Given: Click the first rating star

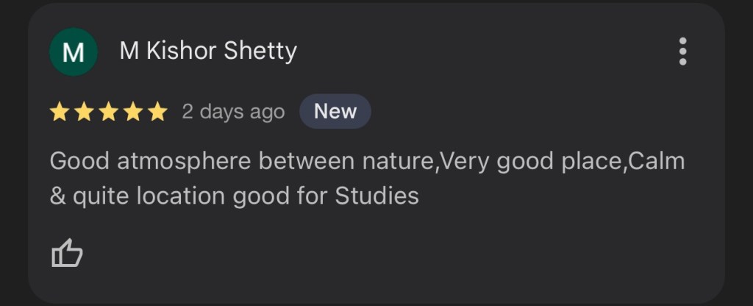Looking at the screenshot, I should 60,112.
